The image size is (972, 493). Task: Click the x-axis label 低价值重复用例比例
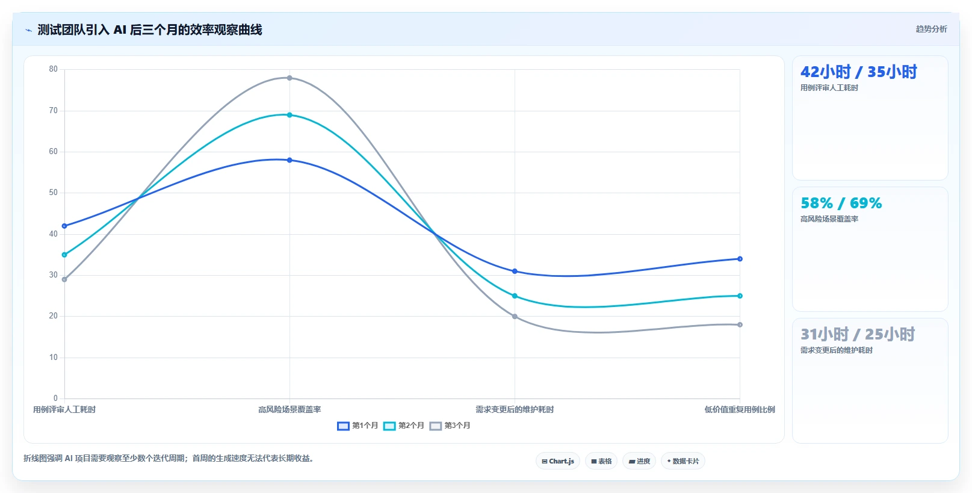coord(740,409)
